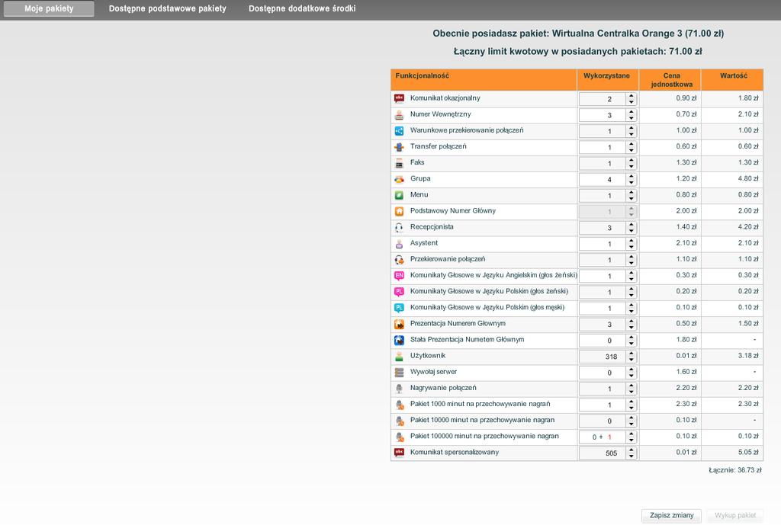Click the Prezentacja Numerem Głównym icon
The image size is (781, 525).
pyautogui.click(x=399, y=324)
